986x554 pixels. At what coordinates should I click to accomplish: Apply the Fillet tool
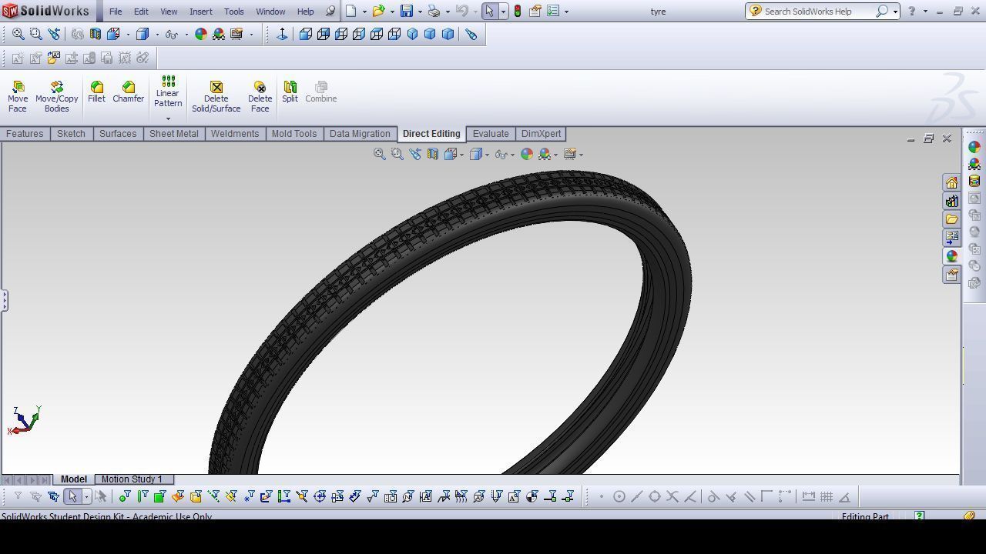pos(96,92)
